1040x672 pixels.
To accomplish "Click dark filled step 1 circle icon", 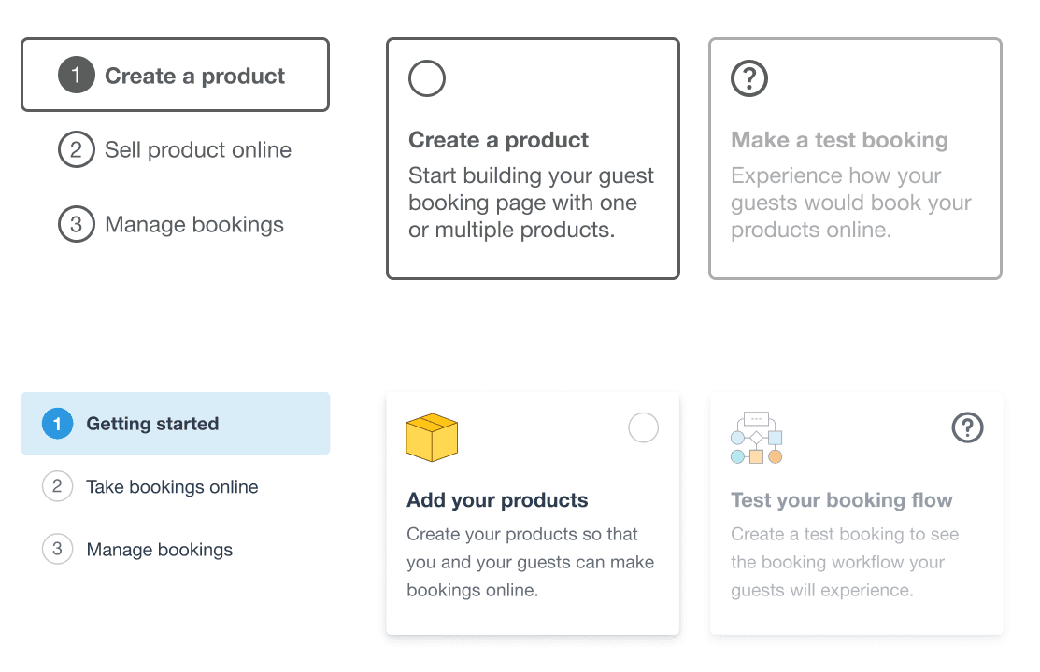I will [77, 76].
